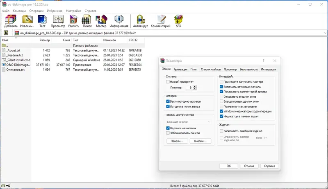Open the Справка menu in menu bar

tap(90, 11)
